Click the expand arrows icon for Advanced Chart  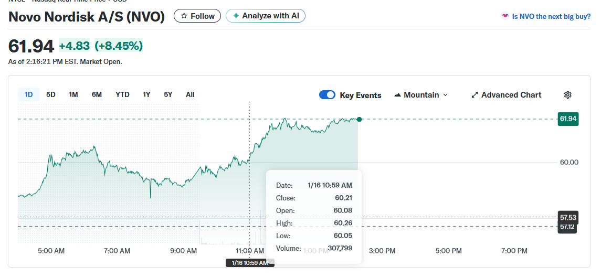475,95
